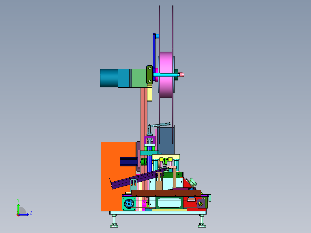The image size is (311, 233).
Task: Select the pale yellow bracket below the bearing
Action: (149, 93)
